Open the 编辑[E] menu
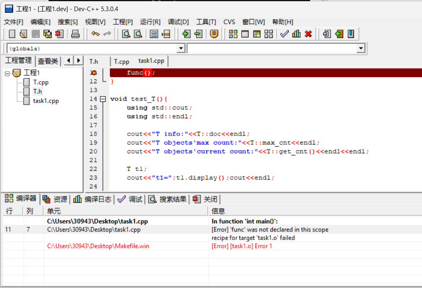Image resolution: width=422 pixels, height=288 pixels. pos(40,22)
